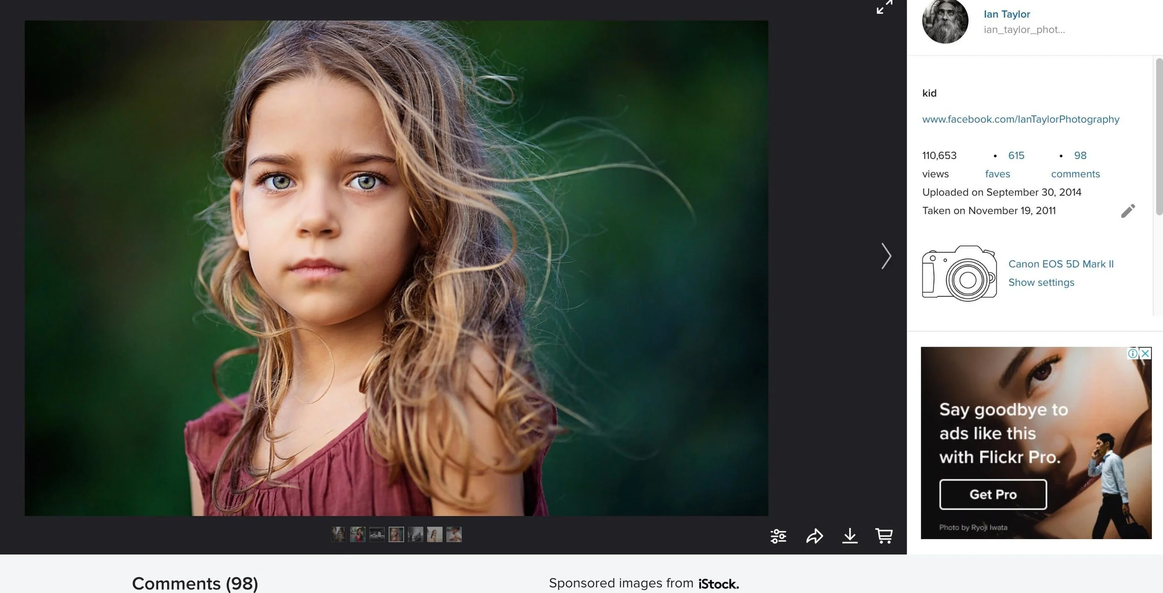
Task: Open photo edit adjustments sliders icon
Action: [778, 536]
